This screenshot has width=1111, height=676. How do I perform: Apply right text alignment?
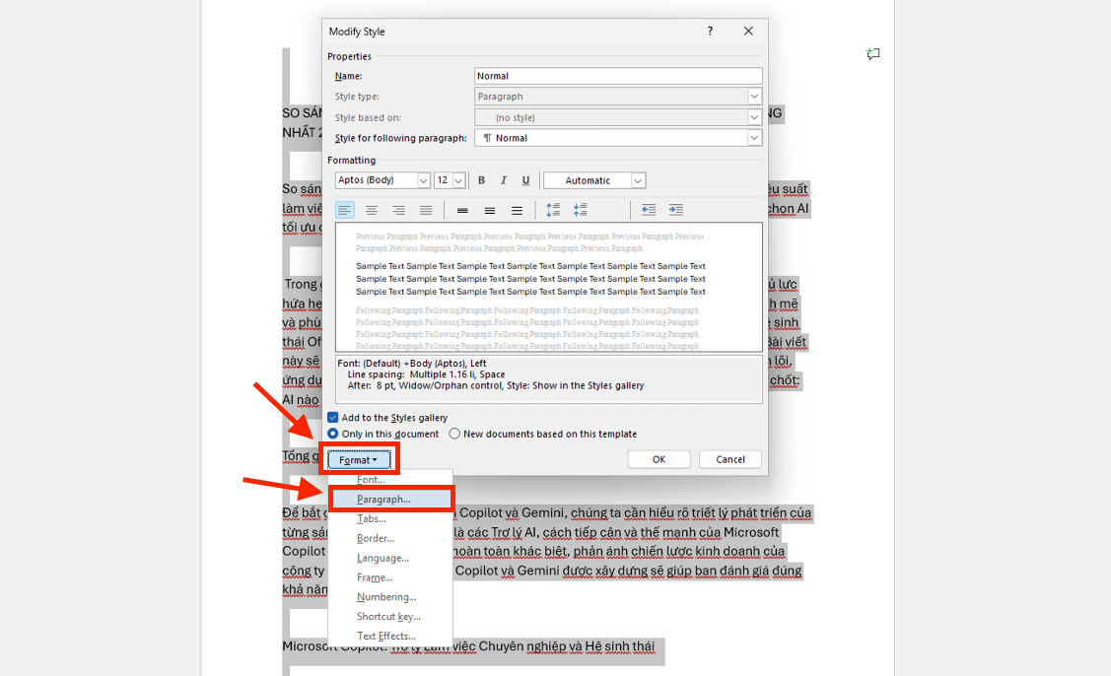point(396,209)
